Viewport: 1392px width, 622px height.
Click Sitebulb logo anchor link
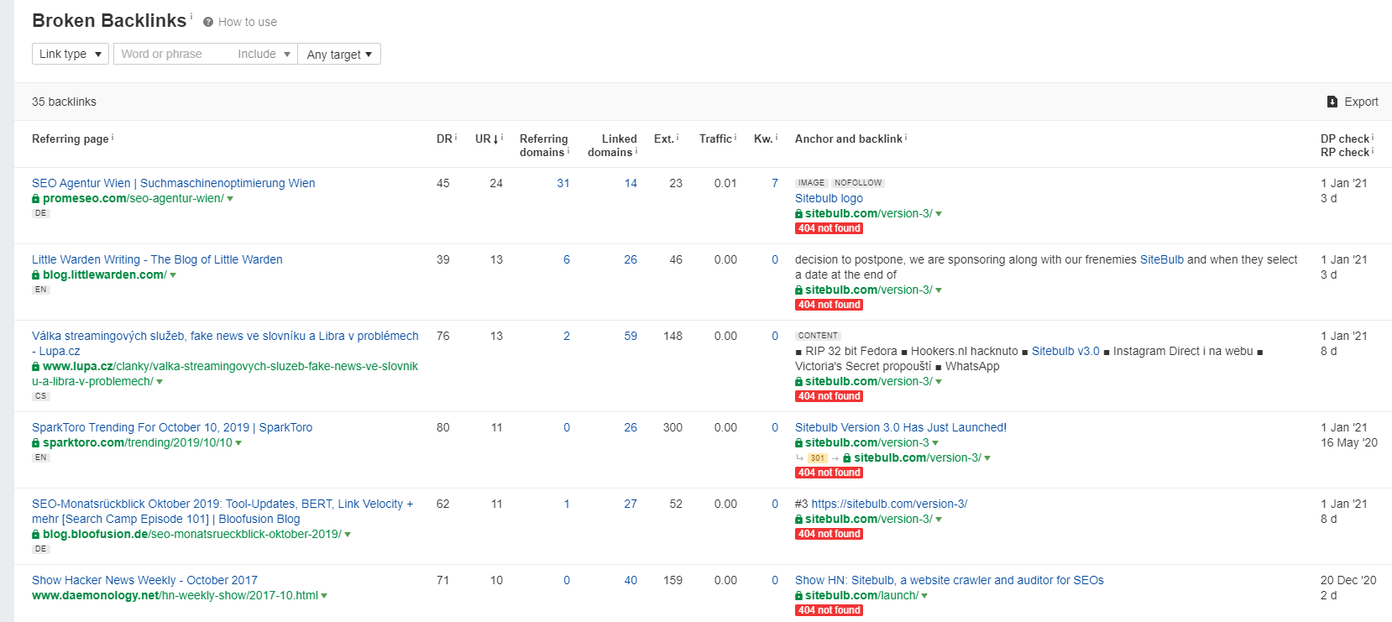tap(829, 198)
